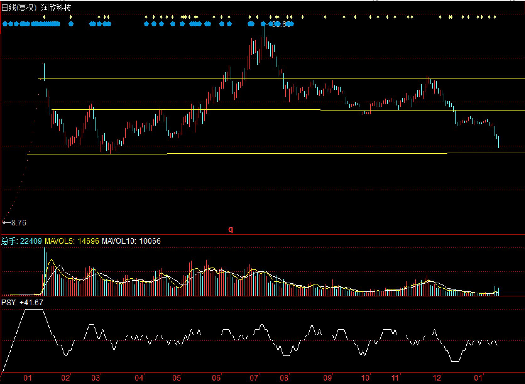The image size is (525, 384).
Task: Click the red q marker below the chart
Action: (x=231, y=230)
